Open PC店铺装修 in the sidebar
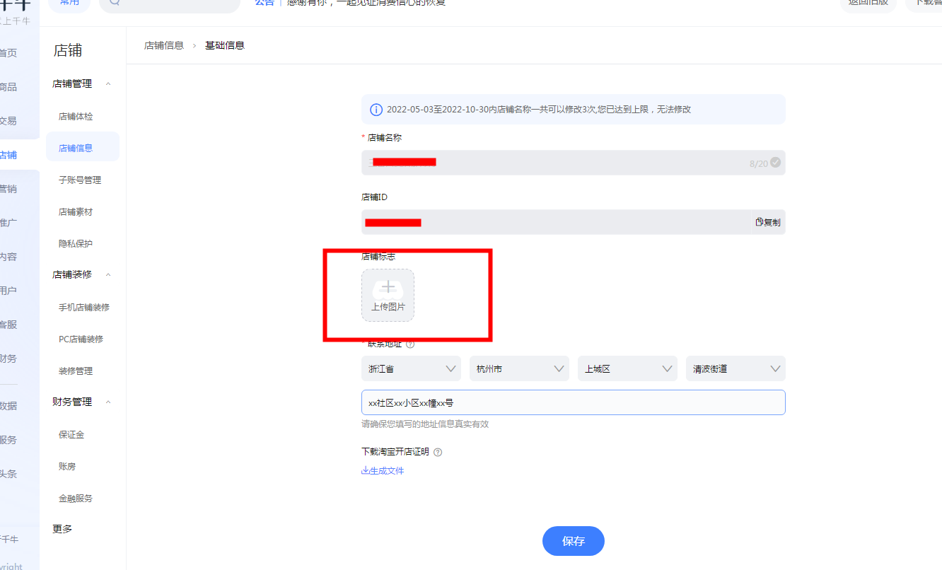The height and width of the screenshot is (570, 942). coord(81,339)
